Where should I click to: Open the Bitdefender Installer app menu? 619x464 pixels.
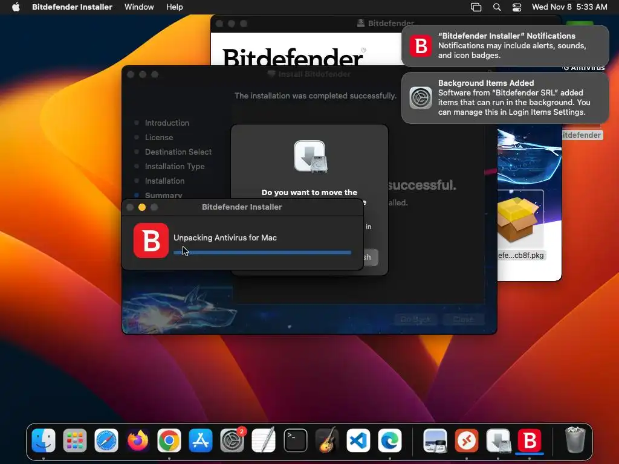[73, 7]
